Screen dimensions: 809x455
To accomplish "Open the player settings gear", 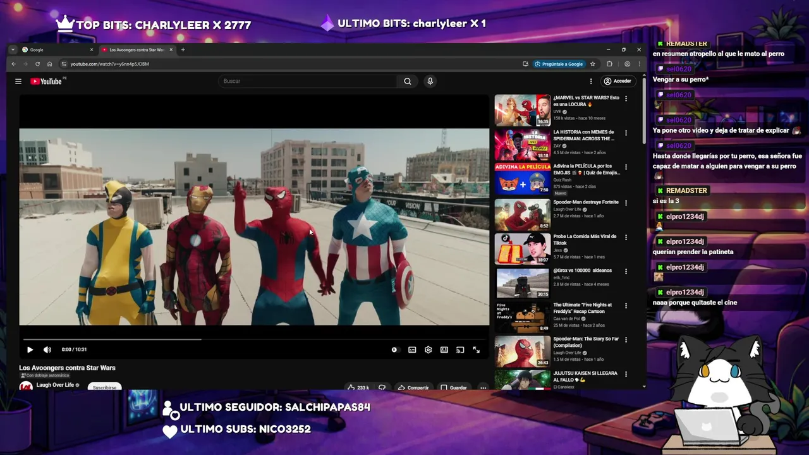I will tap(428, 349).
